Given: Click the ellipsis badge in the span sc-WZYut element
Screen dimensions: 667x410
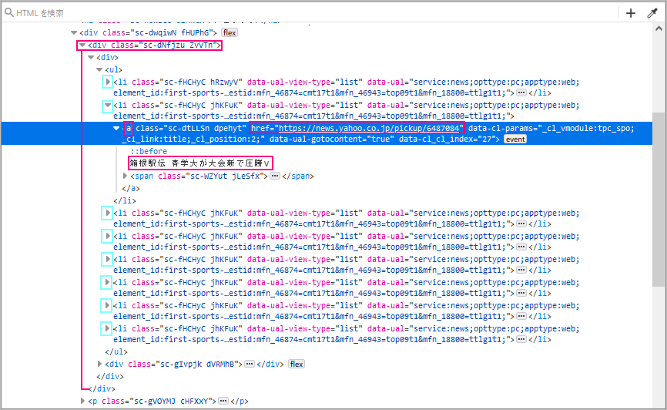Looking at the screenshot, I should point(275,176).
